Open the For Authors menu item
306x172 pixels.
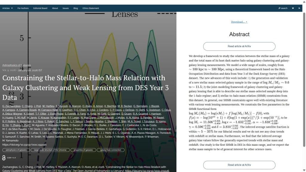point(23,8)
